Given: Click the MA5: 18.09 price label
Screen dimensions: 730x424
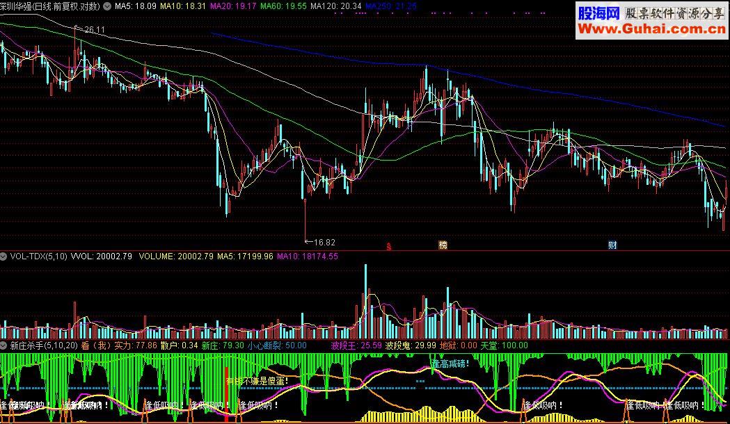Looking at the screenshot, I should click(x=136, y=6).
